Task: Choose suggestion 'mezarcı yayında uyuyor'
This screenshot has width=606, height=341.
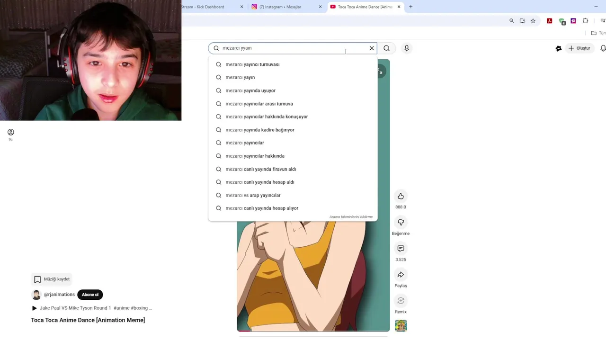Action: [x=293, y=90]
